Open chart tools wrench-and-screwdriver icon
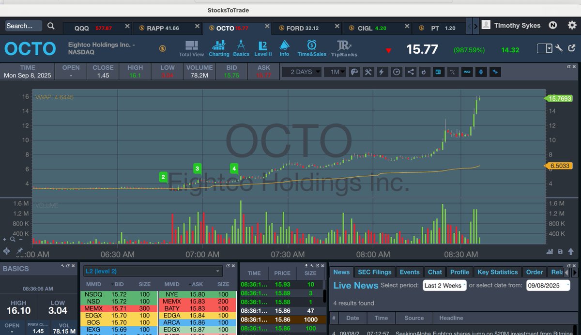 [368, 72]
